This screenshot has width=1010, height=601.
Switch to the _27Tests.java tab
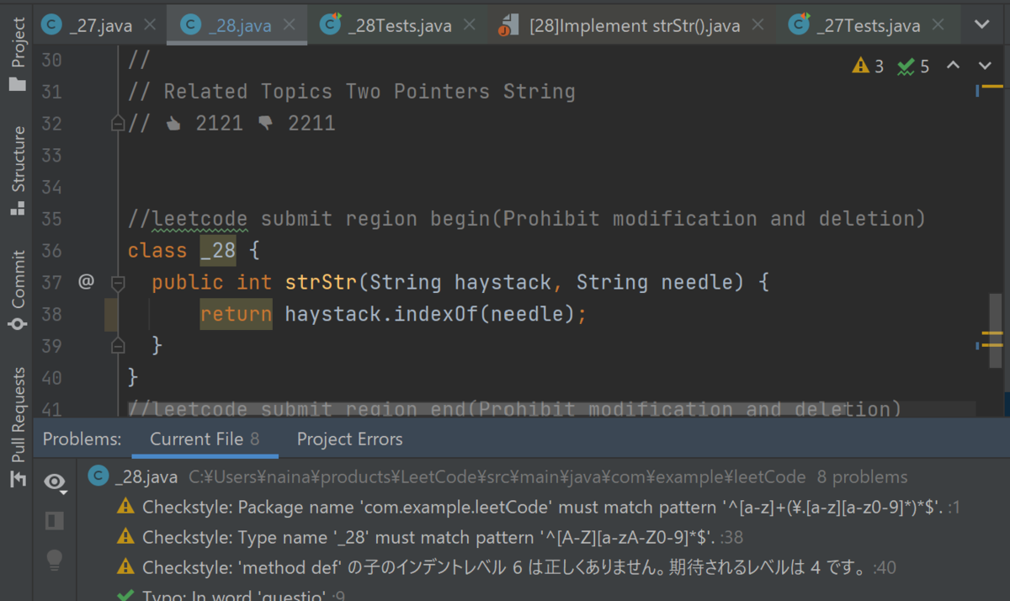tap(867, 25)
